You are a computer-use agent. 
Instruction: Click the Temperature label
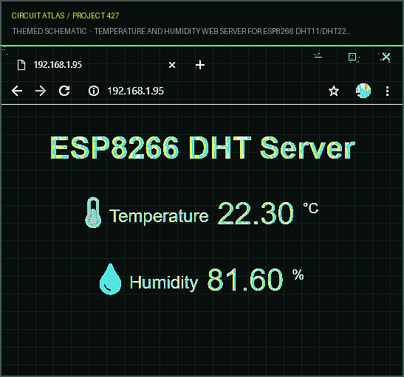pos(159,216)
